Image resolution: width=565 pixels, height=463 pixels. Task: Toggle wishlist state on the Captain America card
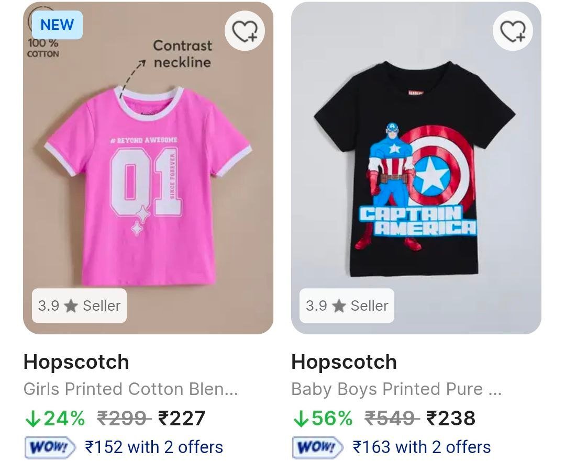[x=513, y=30]
